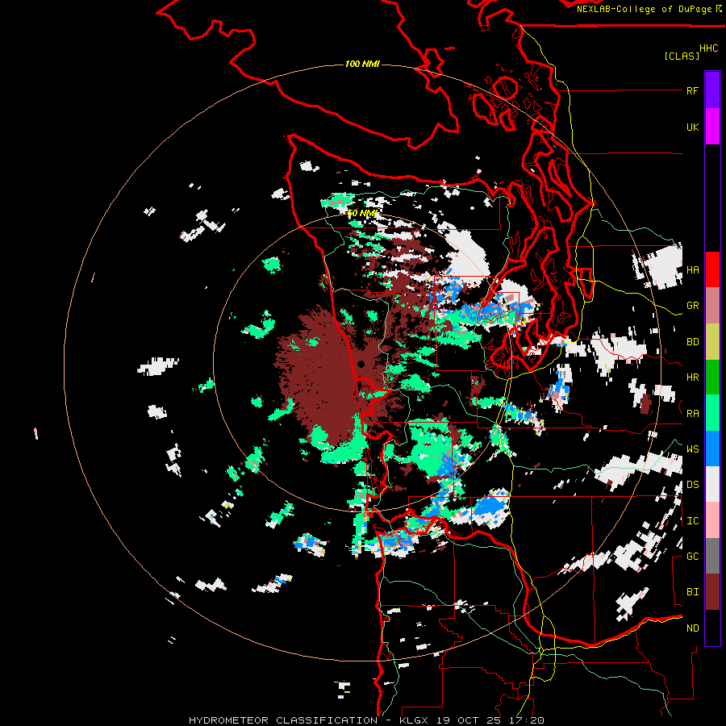Click the red HA hail color swatch

(712, 269)
